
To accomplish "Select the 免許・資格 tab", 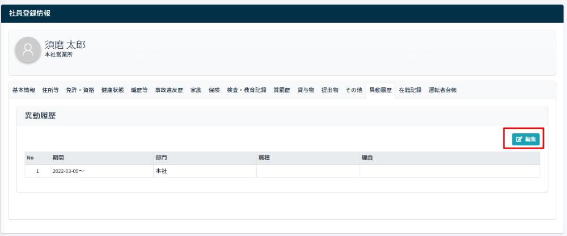I will coord(80,90).
